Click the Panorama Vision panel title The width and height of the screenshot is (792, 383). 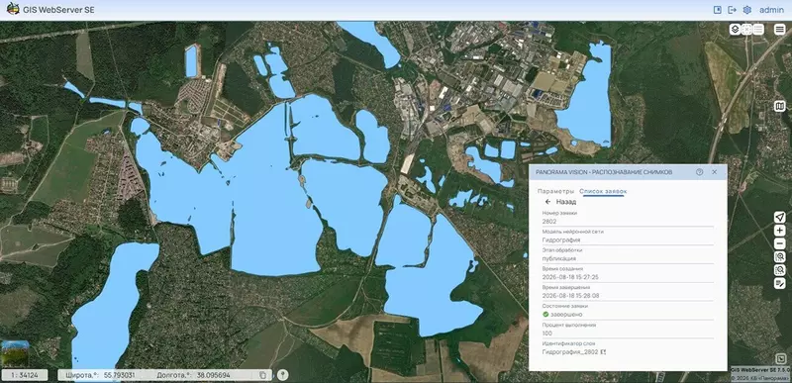(604, 172)
